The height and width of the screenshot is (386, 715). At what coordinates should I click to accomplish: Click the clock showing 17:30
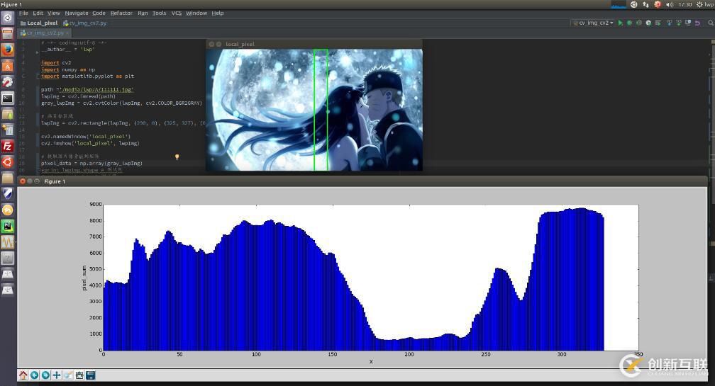[x=685, y=4]
